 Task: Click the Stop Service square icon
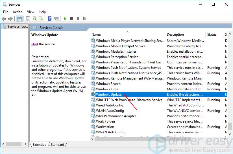click(x=71, y=19)
